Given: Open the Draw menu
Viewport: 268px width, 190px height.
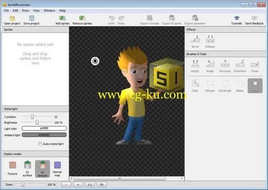Looking at the screenshot, I should click(x=26, y=10).
